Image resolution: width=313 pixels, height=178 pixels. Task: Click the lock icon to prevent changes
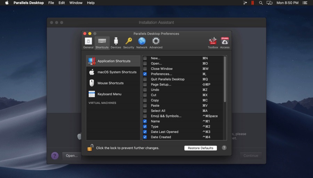90,148
